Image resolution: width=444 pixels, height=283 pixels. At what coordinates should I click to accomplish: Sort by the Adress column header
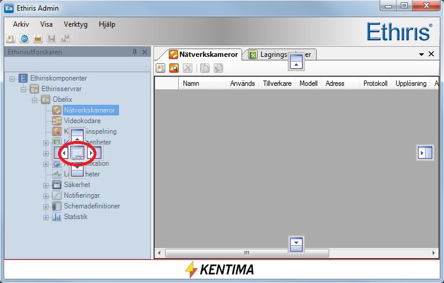coord(340,83)
